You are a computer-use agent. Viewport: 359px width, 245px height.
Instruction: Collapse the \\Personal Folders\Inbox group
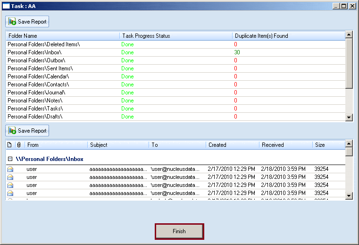10,159
